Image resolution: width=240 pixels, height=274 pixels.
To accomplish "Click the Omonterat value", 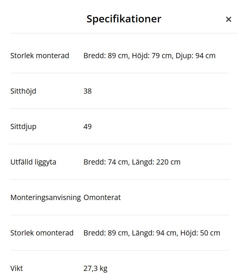I will [x=102, y=197].
